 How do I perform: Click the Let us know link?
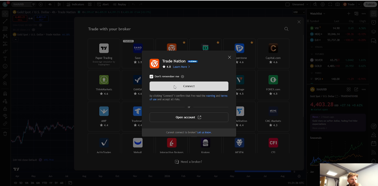tap(204, 132)
